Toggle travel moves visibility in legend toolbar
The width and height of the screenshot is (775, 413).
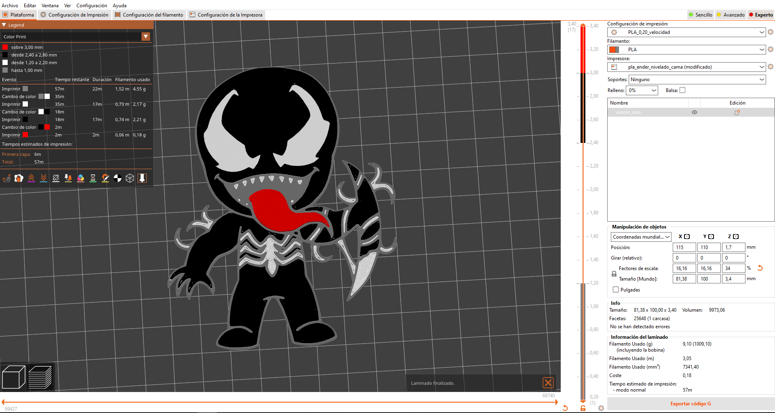point(6,178)
